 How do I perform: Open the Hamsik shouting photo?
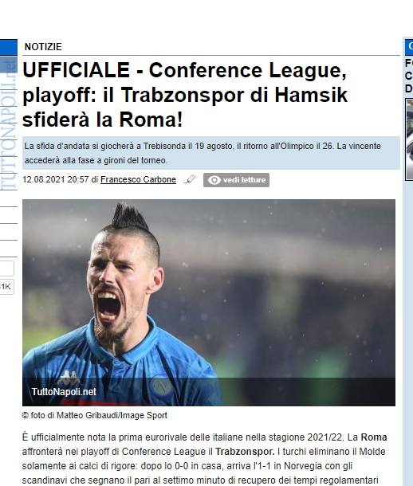tap(209, 303)
